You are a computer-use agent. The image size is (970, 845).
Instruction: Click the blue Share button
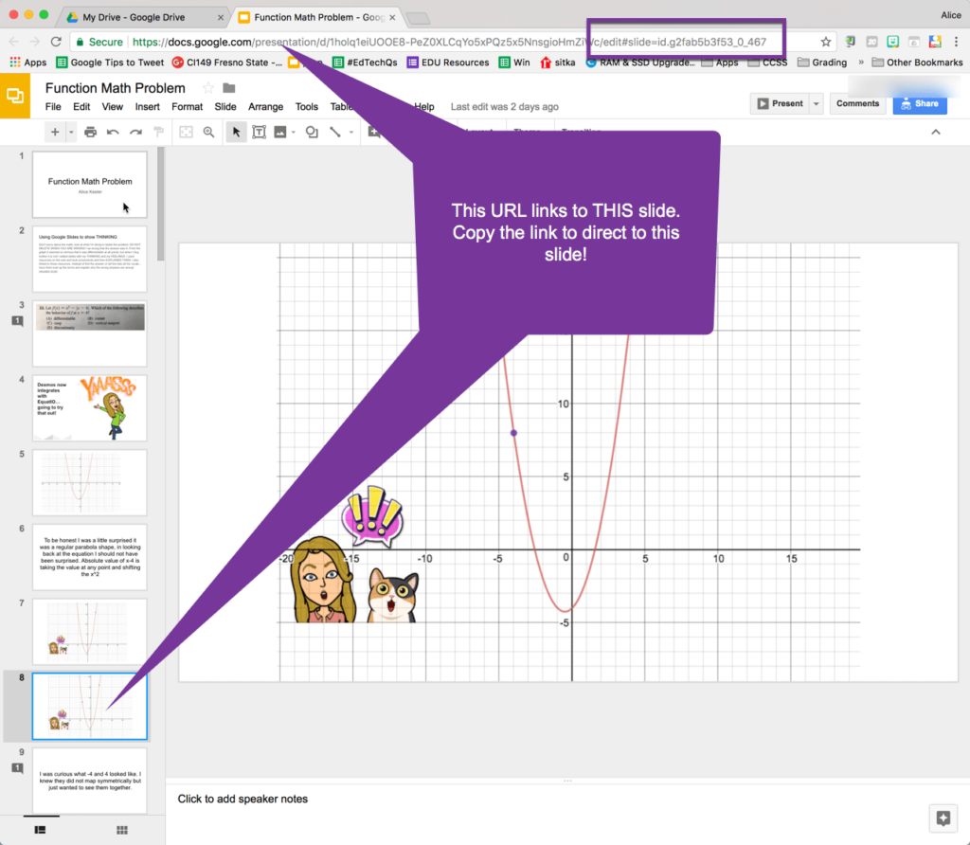(920, 103)
